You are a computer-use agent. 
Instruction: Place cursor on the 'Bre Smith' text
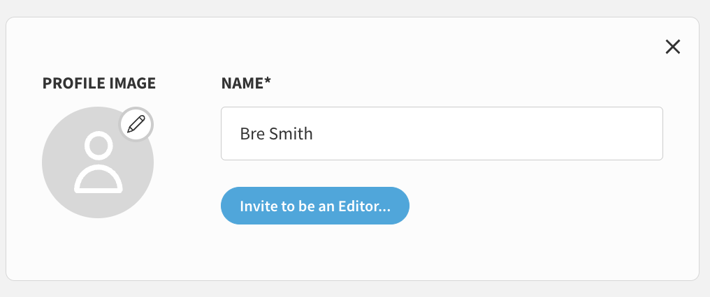(276, 134)
